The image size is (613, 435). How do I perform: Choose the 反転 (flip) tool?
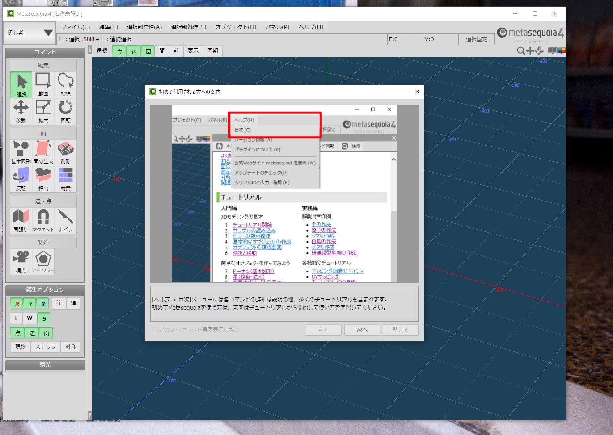coord(21,179)
